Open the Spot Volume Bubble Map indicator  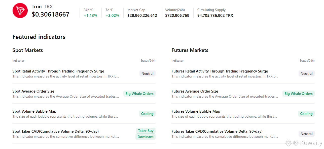pos(34,111)
